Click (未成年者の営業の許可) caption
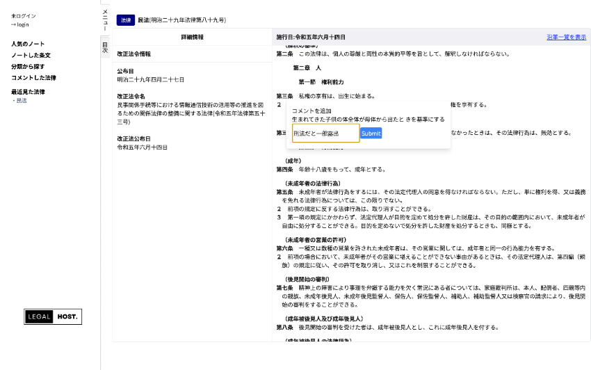This screenshot has width=591, height=370. tap(316, 239)
